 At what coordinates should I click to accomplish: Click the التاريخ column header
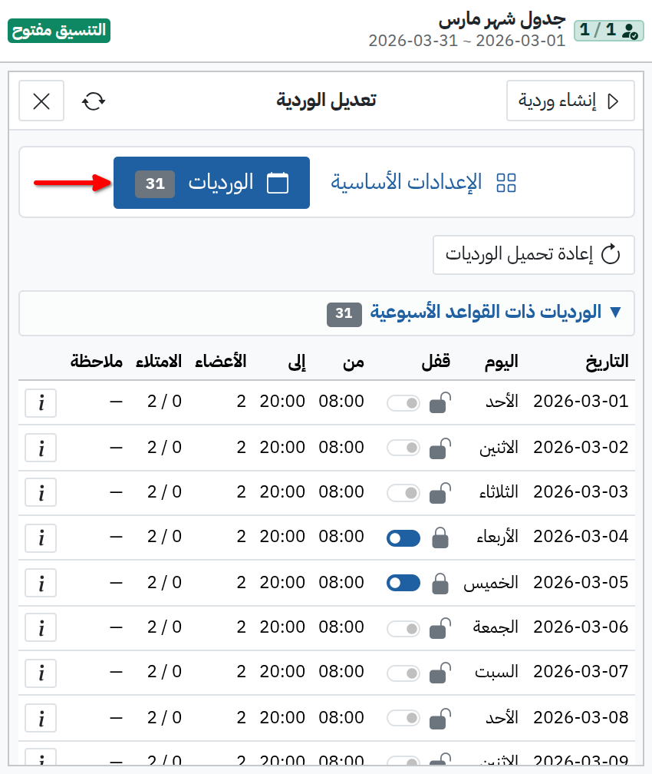click(607, 362)
